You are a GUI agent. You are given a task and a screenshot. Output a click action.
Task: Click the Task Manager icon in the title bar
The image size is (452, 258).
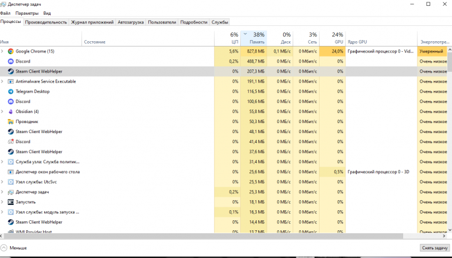click(3, 4)
